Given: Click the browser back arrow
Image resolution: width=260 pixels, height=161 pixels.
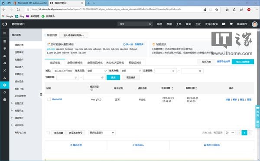Looking at the screenshot, I should (x=4, y=10).
